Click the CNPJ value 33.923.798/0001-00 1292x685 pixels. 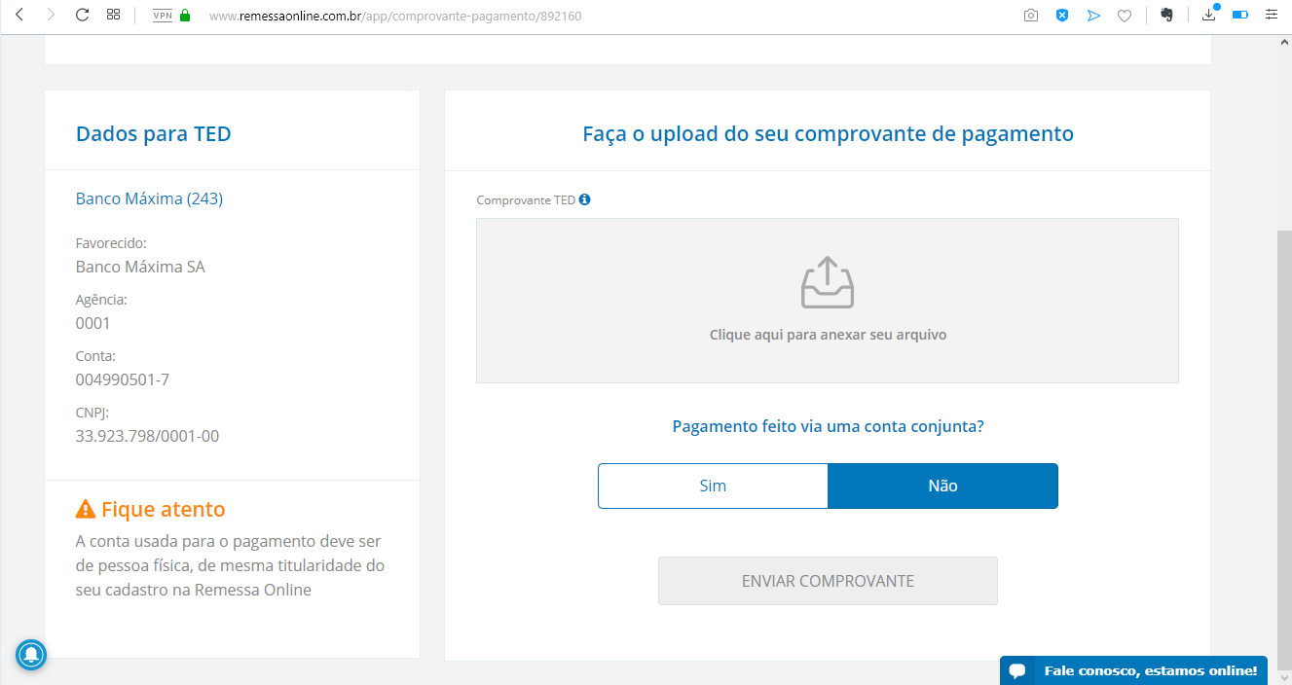point(147,436)
